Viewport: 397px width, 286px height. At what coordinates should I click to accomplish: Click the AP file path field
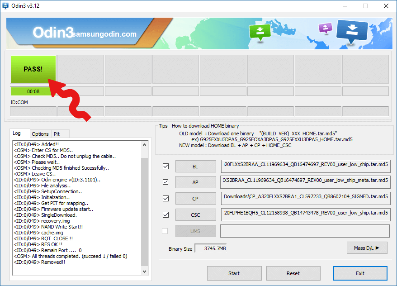point(305,181)
